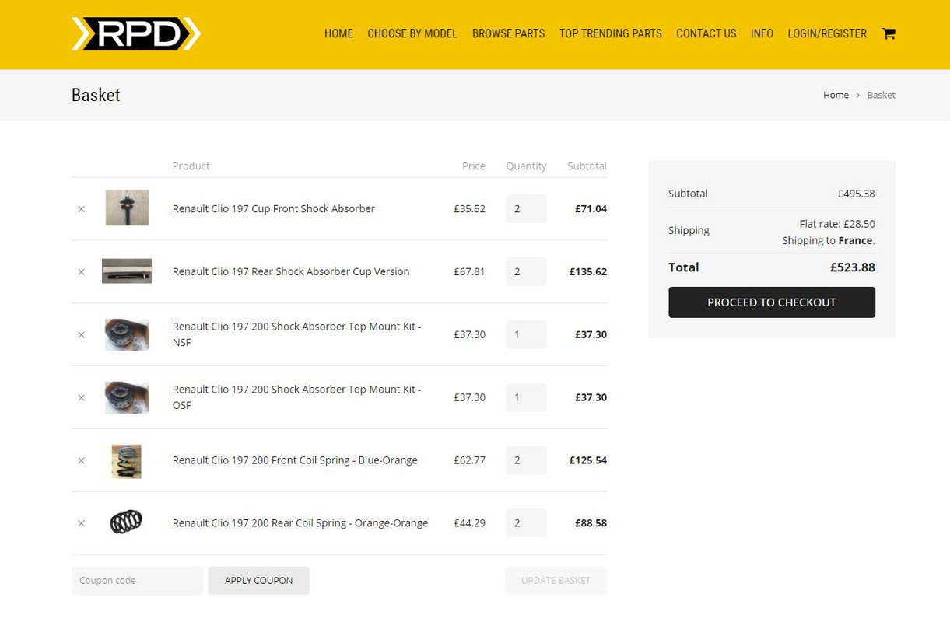Edit quantity for Rear Coil Spring Orange-Orange
The height and width of the screenshot is (622, 950).
(x=526, y=523)
